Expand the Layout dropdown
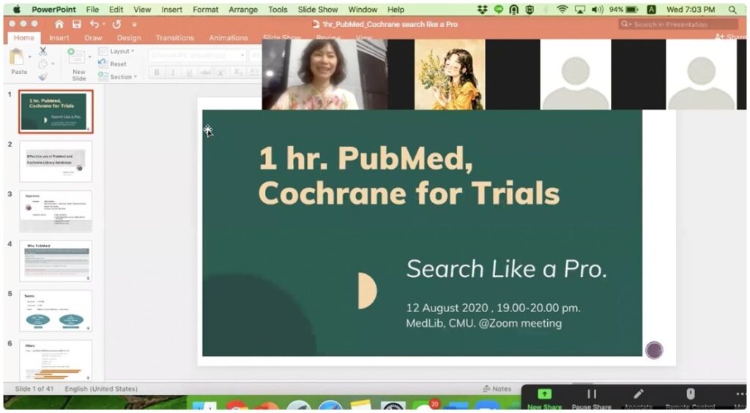 (120, 52)
